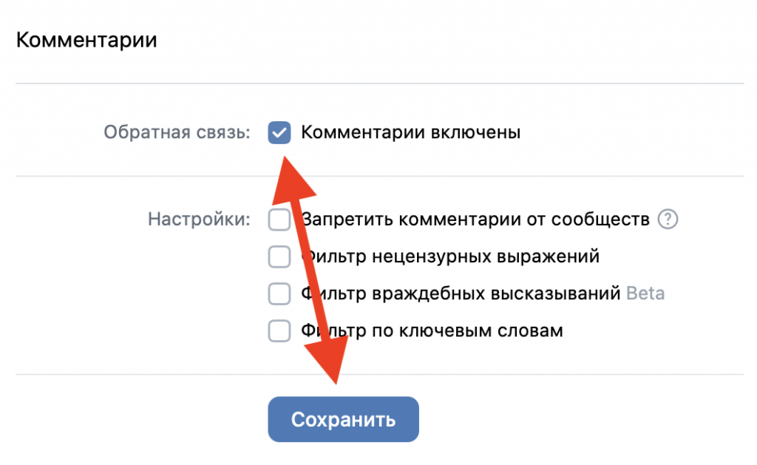
Task: Click the "Настройки:" field label
Action: point(200,220)
